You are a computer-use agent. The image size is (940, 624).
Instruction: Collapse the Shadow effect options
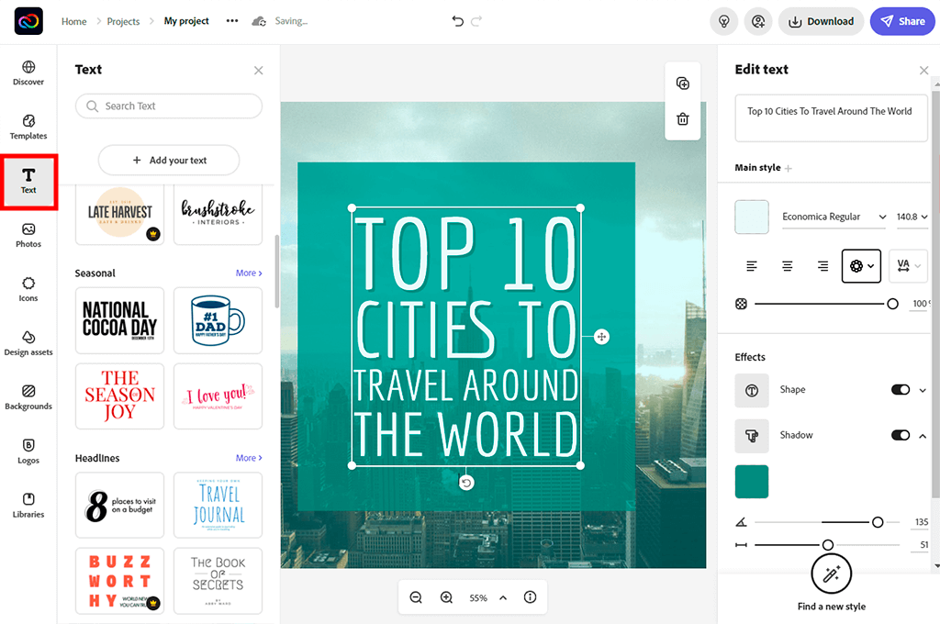tap(923, 436)
